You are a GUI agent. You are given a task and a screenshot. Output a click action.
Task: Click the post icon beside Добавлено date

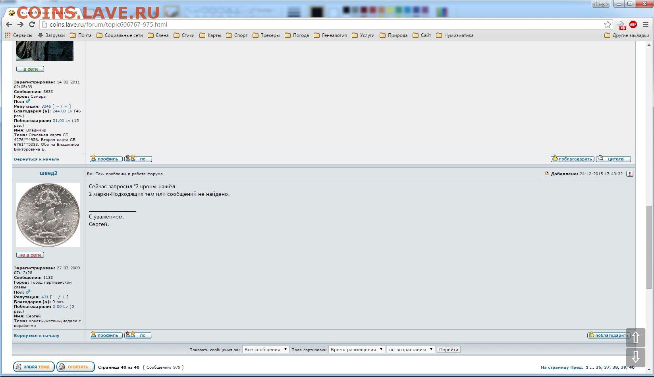(547, 174)
